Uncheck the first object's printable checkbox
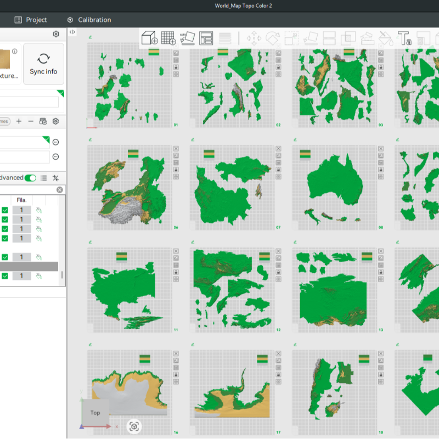Viewport: 439px width, 439px height. [5, 210]
